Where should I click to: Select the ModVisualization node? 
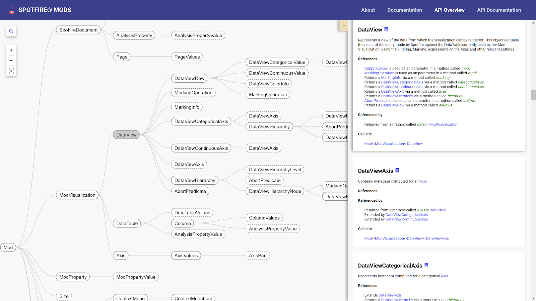pyautogui.click(x=77, y=195)
